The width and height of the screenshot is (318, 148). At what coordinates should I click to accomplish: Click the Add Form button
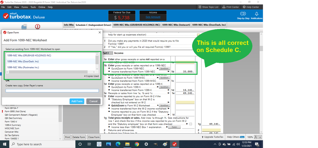point(77,101)
